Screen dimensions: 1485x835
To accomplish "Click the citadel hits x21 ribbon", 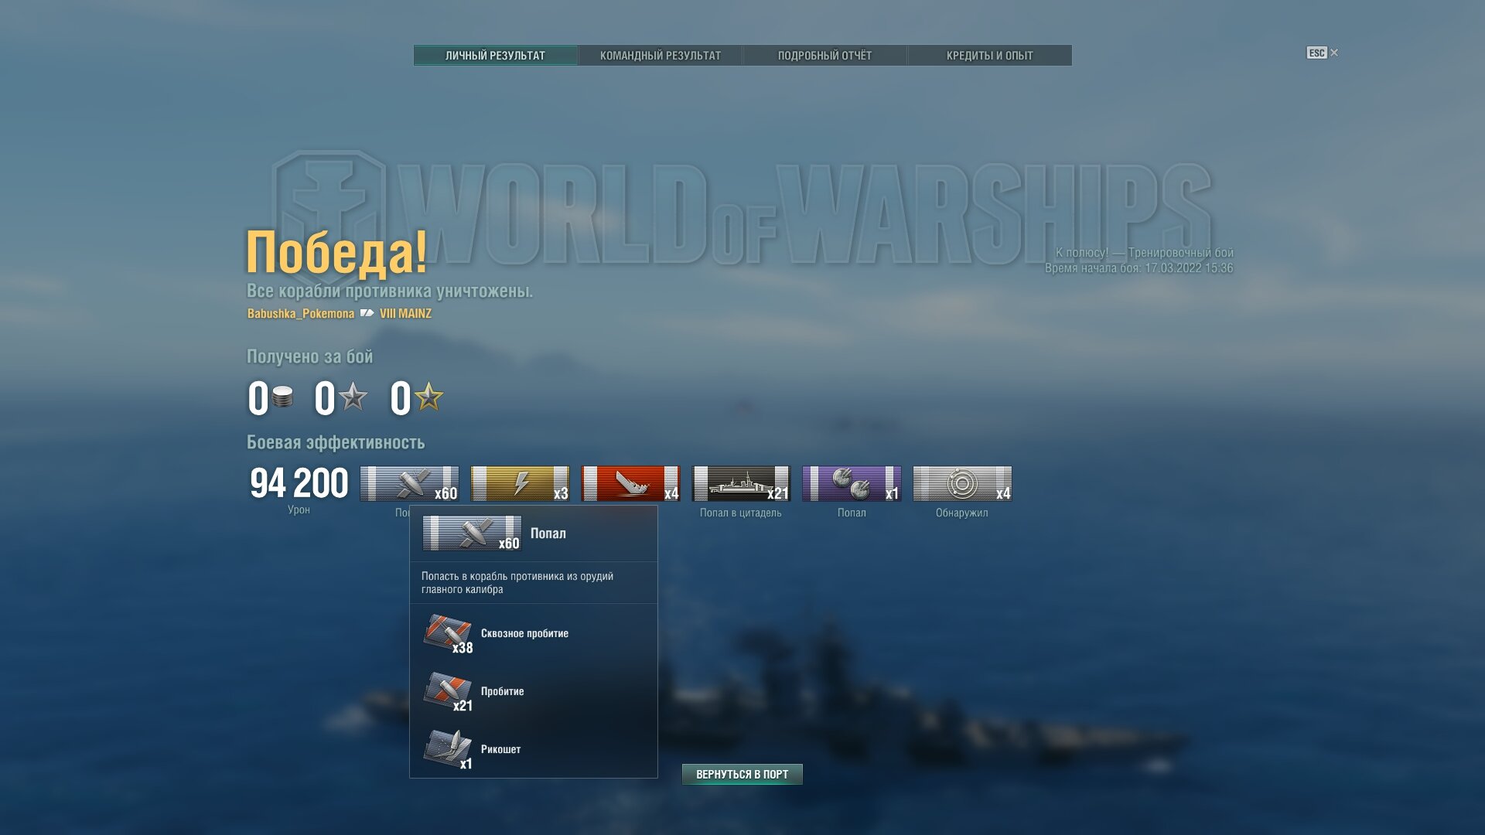I will coord(741,484).
